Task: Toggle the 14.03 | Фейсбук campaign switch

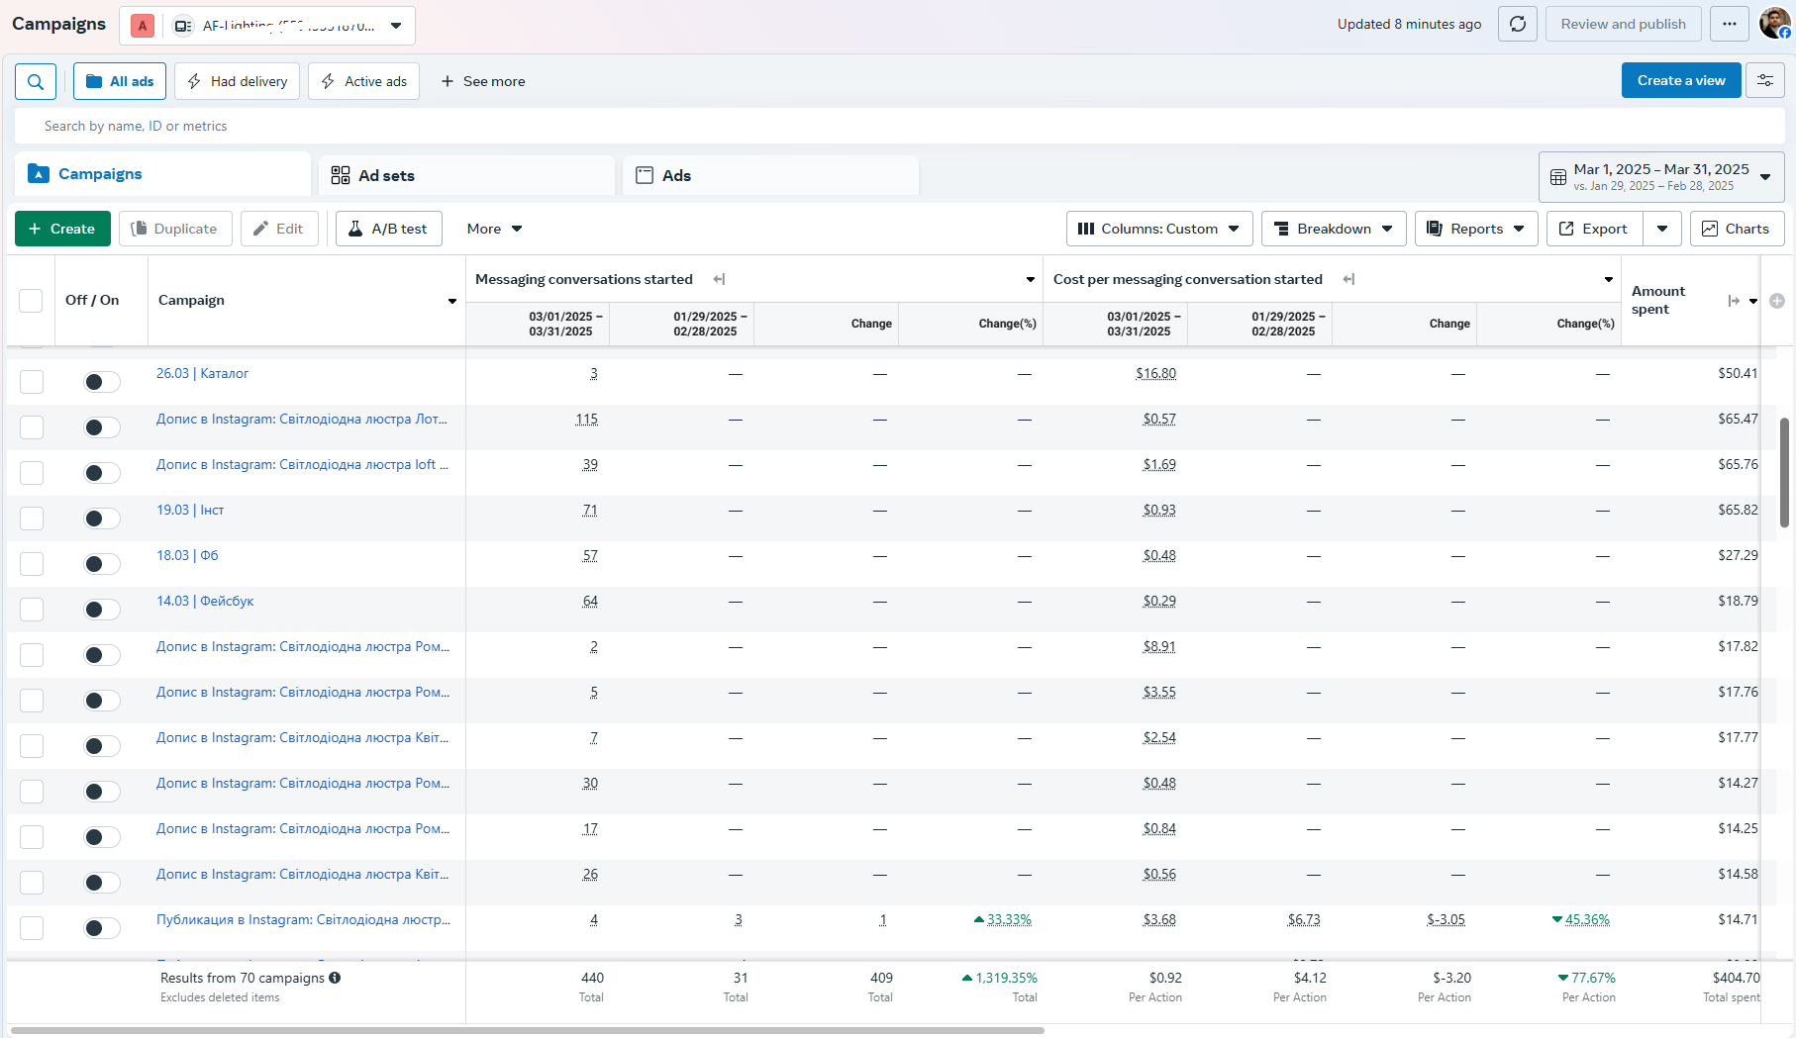Action: click(x=101, y=610)
